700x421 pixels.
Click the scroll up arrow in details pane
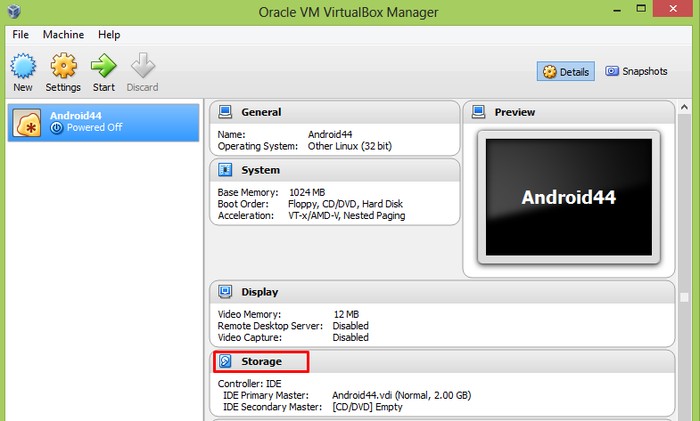click(684, 108)
